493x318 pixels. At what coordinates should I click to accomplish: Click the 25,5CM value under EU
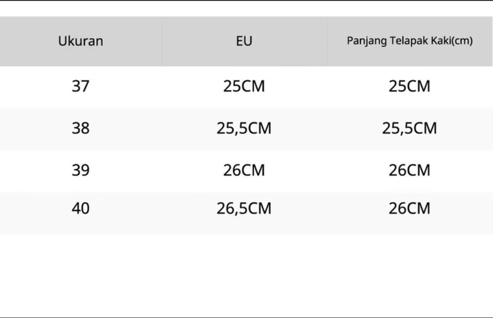244,128
